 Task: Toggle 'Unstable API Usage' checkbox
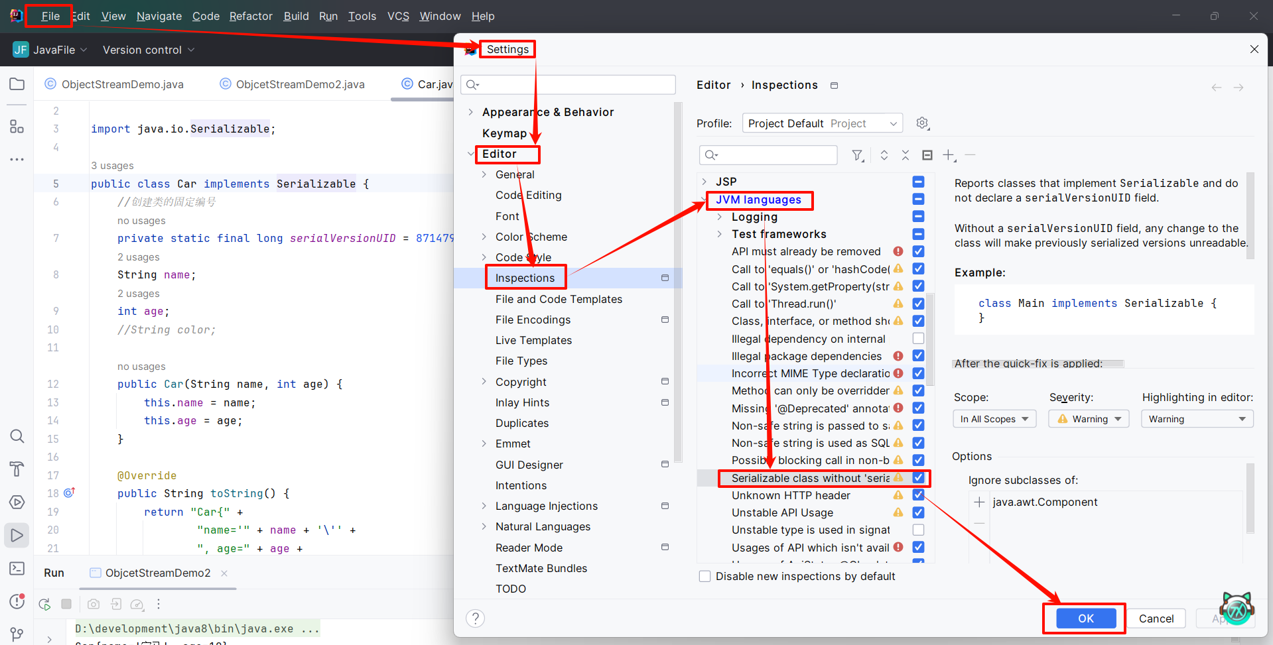click(918, 512)
